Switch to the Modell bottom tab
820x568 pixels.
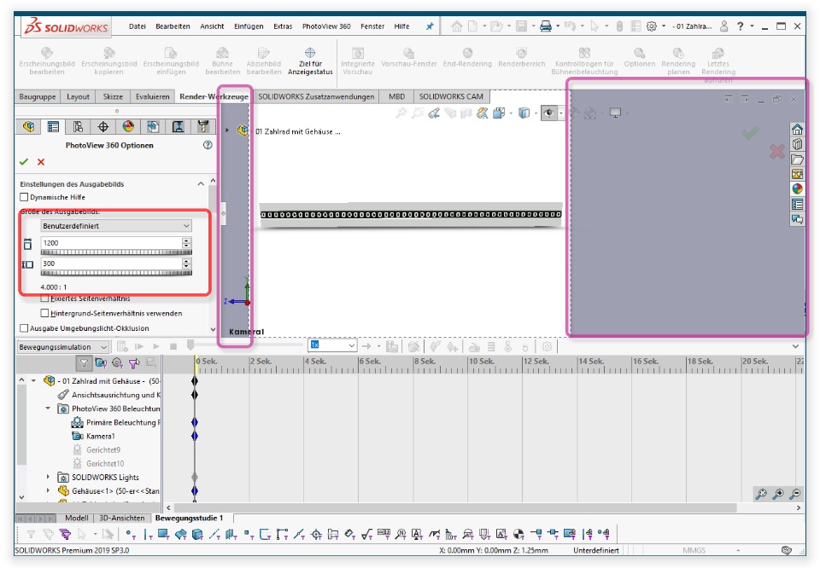[76, 518]
